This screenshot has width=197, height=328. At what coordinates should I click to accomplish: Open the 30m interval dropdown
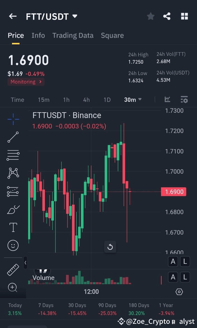point(133,99)
